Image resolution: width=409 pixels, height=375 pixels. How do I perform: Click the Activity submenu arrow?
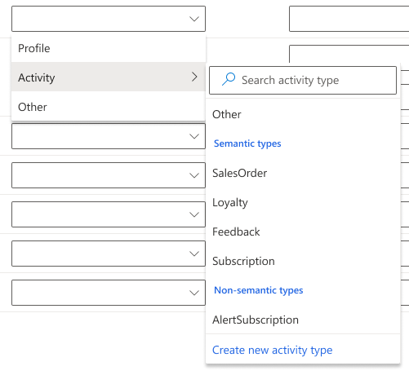(194, 77)
